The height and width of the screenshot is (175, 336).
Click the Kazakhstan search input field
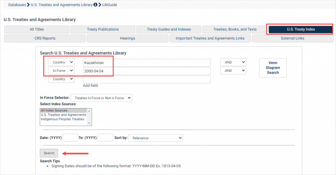point(147,63)
